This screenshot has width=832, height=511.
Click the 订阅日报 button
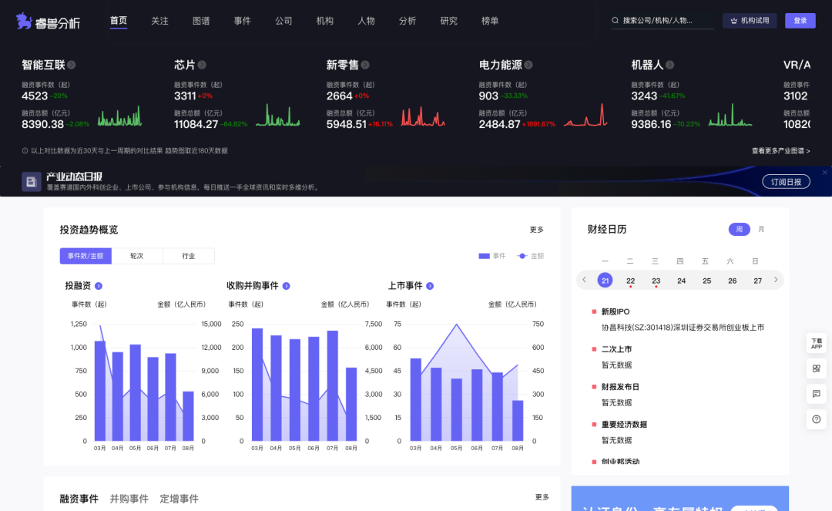coord(786,181)
